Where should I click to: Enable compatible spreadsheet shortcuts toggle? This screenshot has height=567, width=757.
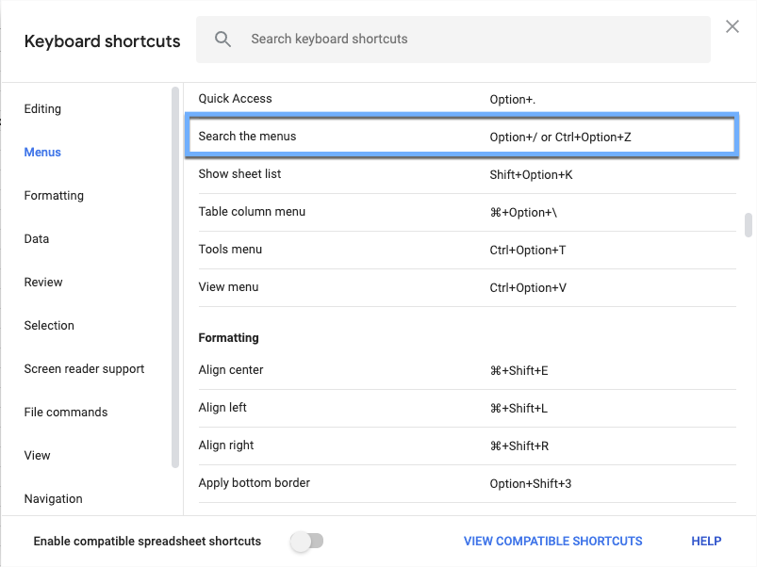[306, 542]
